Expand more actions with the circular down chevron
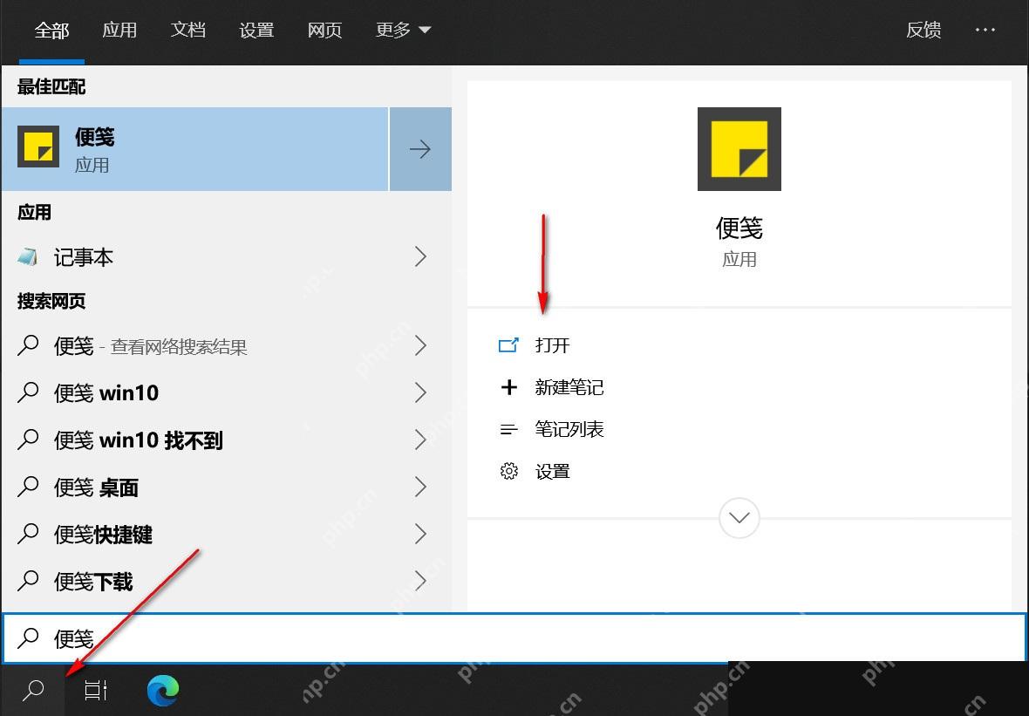Viewport: 1029px width, 716px height. [739, 518]
